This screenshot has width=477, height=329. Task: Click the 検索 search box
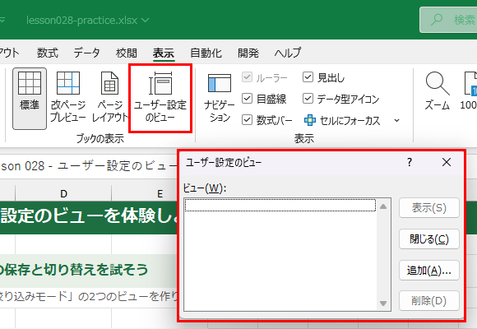[448, 20]
